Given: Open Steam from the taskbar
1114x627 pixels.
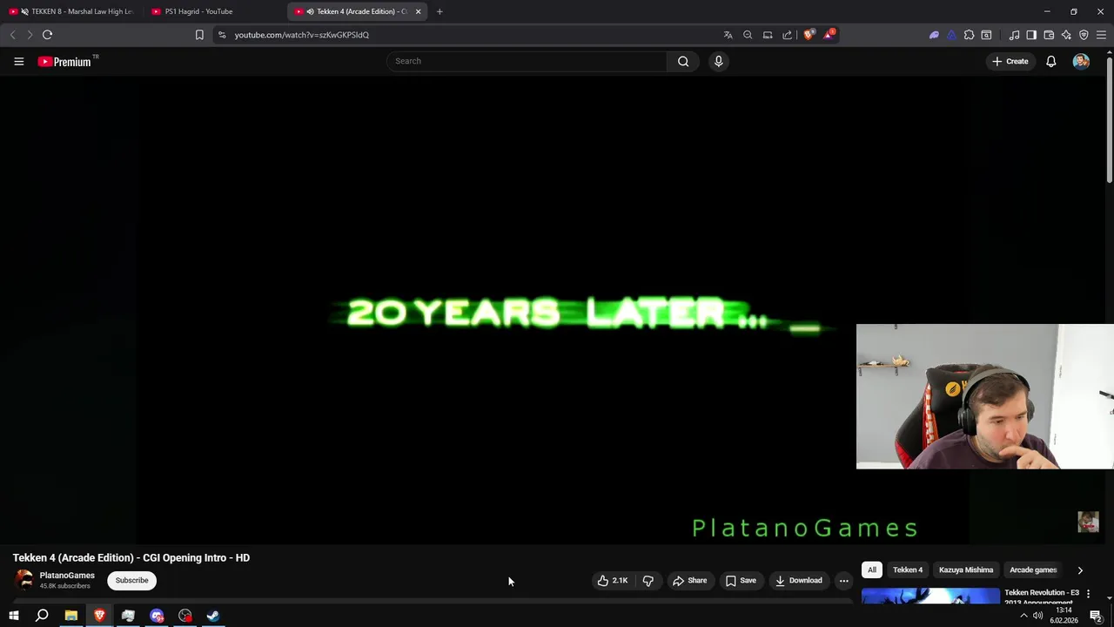Looking at the screenshot, I should click(213, 616).
